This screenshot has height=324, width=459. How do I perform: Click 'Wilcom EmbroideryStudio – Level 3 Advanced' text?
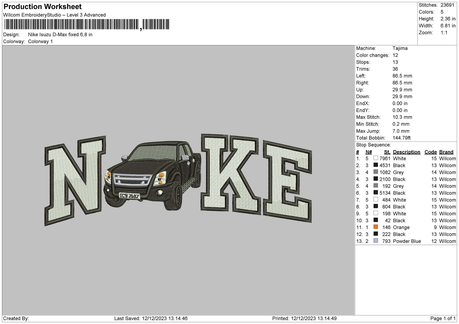[x=54, y=15]
